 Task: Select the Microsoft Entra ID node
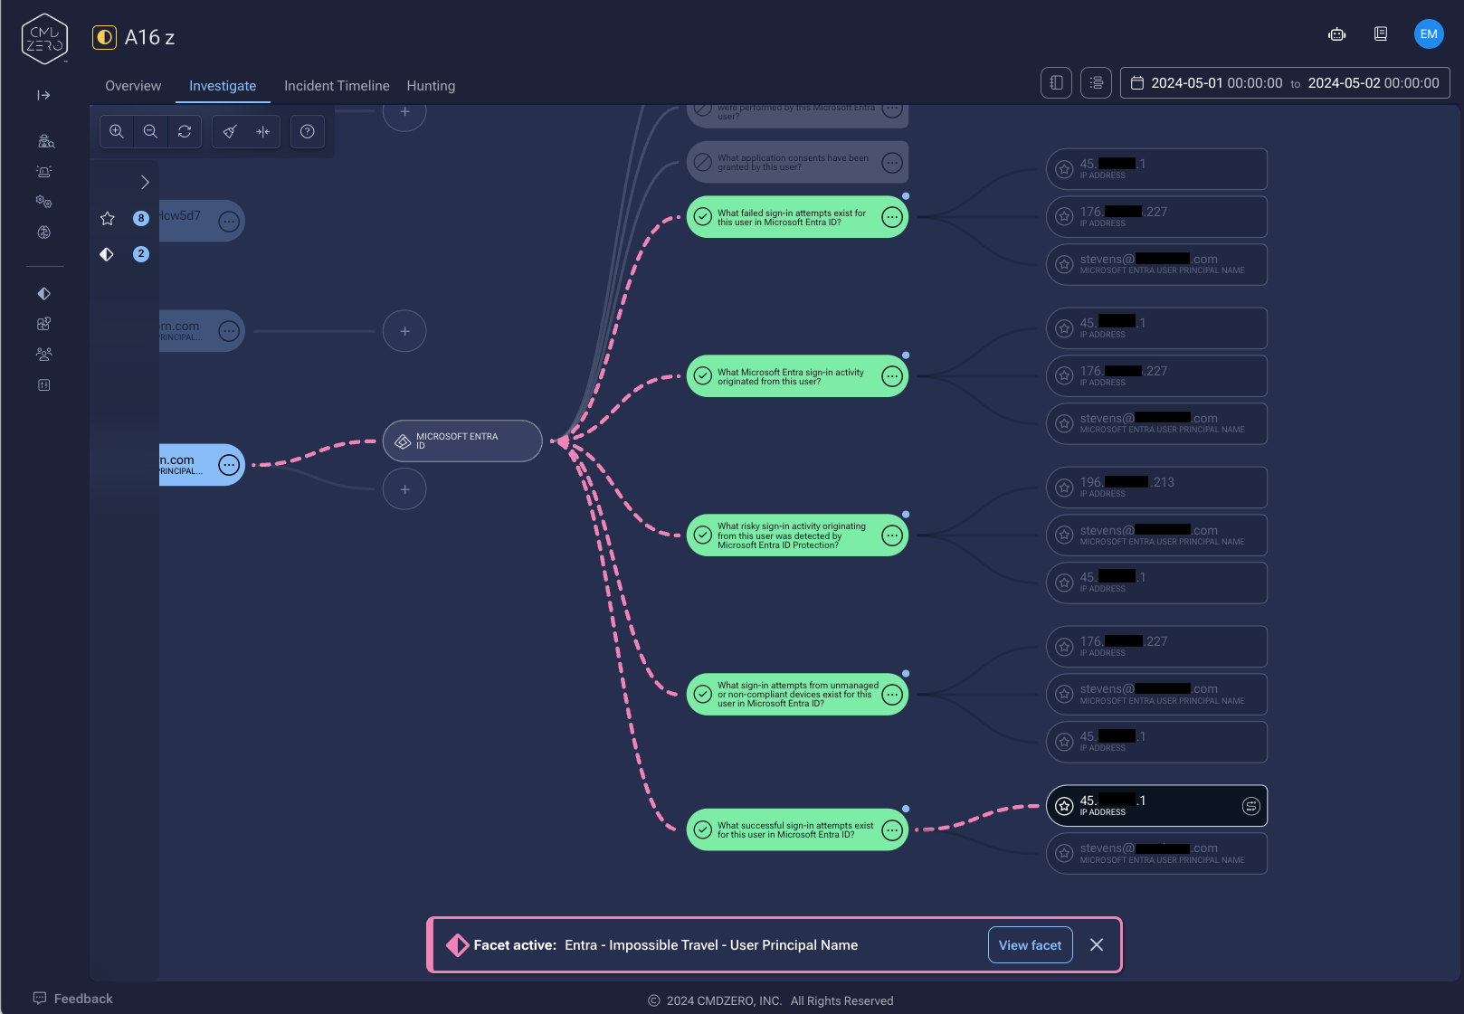(x=462, y=441)
